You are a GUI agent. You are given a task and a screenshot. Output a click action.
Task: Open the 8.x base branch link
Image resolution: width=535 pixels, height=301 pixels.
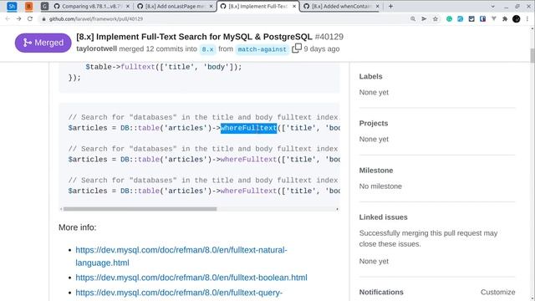tap(207, 49)
